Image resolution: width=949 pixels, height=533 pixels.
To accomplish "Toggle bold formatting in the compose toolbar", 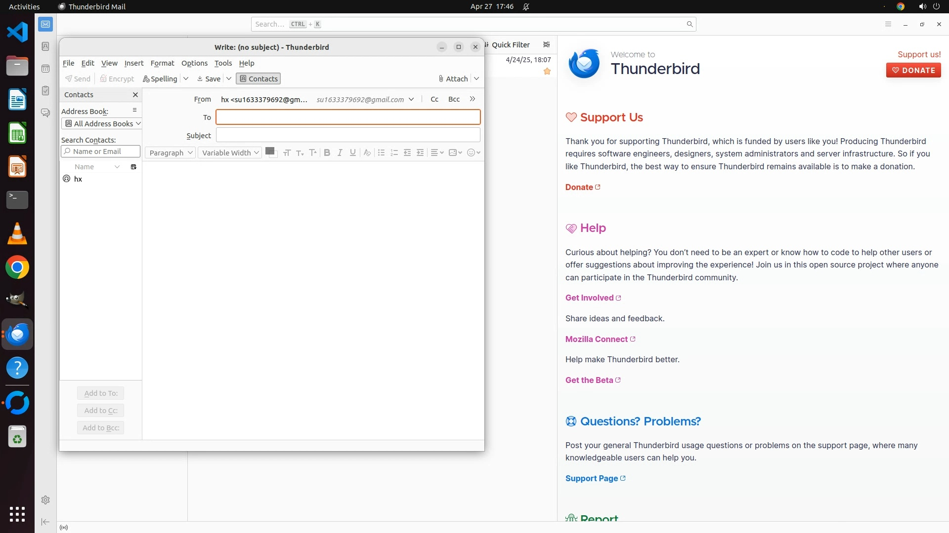I will 327,153.
